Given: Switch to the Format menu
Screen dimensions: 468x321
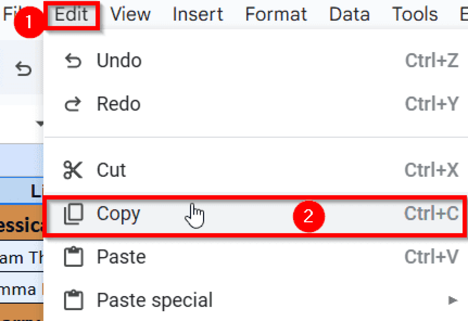Looking at the screenshot, I should coord(276,14).
